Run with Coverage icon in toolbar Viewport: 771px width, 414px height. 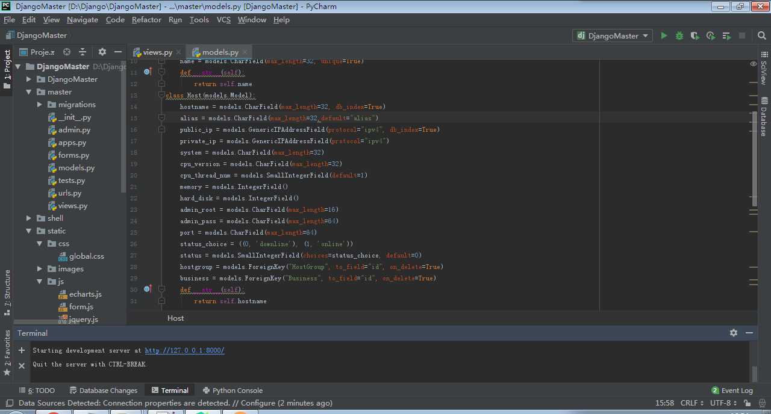click(x=695, y=36)
